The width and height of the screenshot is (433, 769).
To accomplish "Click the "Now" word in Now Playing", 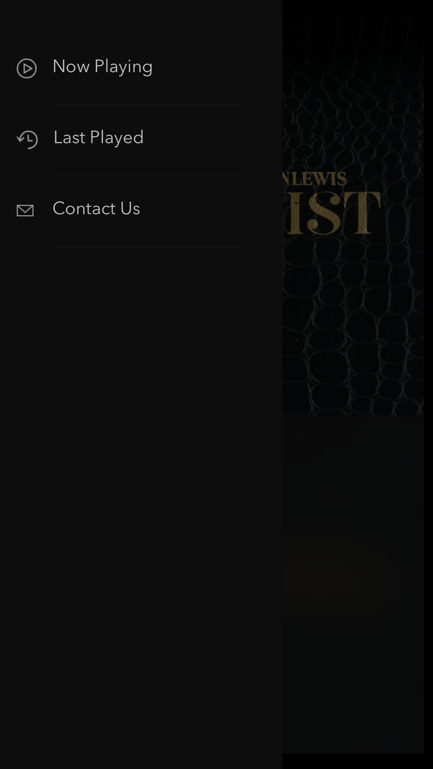I will point(71,67).
